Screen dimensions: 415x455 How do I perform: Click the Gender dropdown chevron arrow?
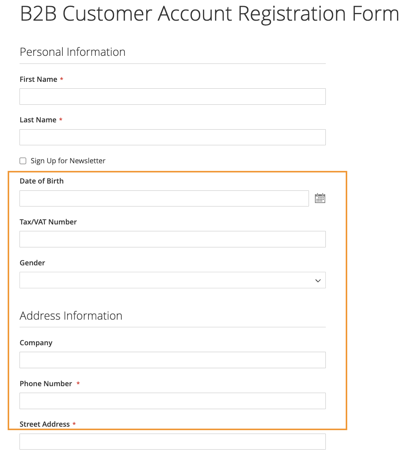318,280
